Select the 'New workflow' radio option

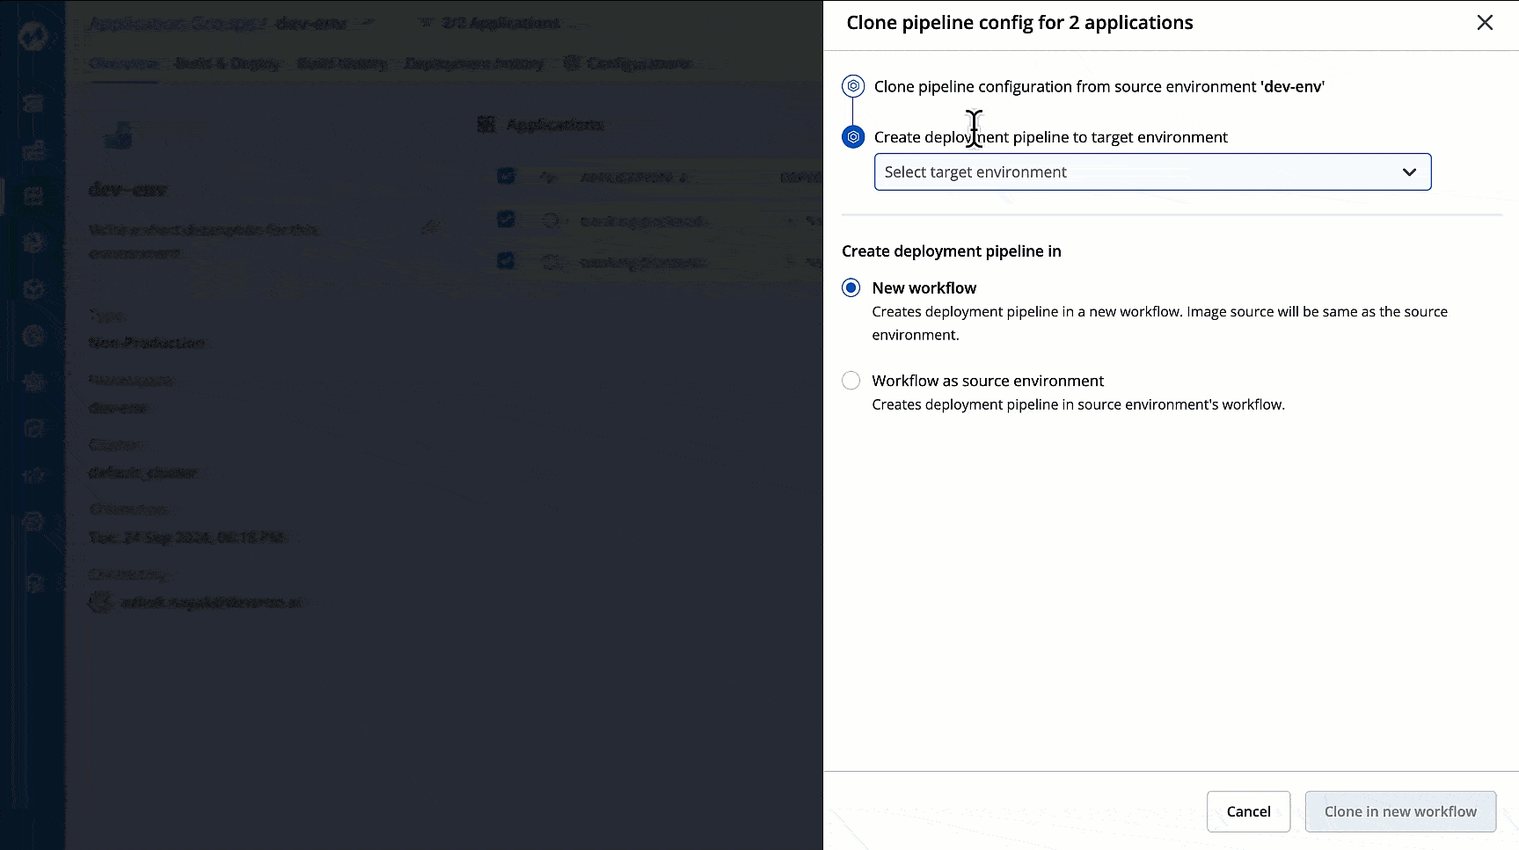point(851,288)
